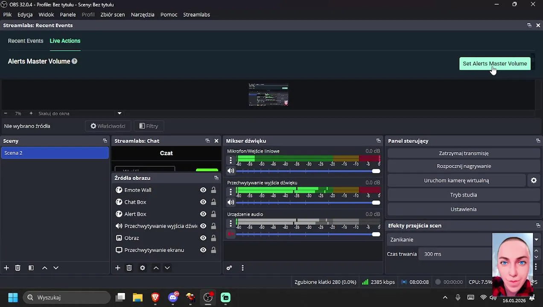This screenshot has height=307, width=543.
Task: Close the Streamlabs: Chat dock
Action: (216, 141)
